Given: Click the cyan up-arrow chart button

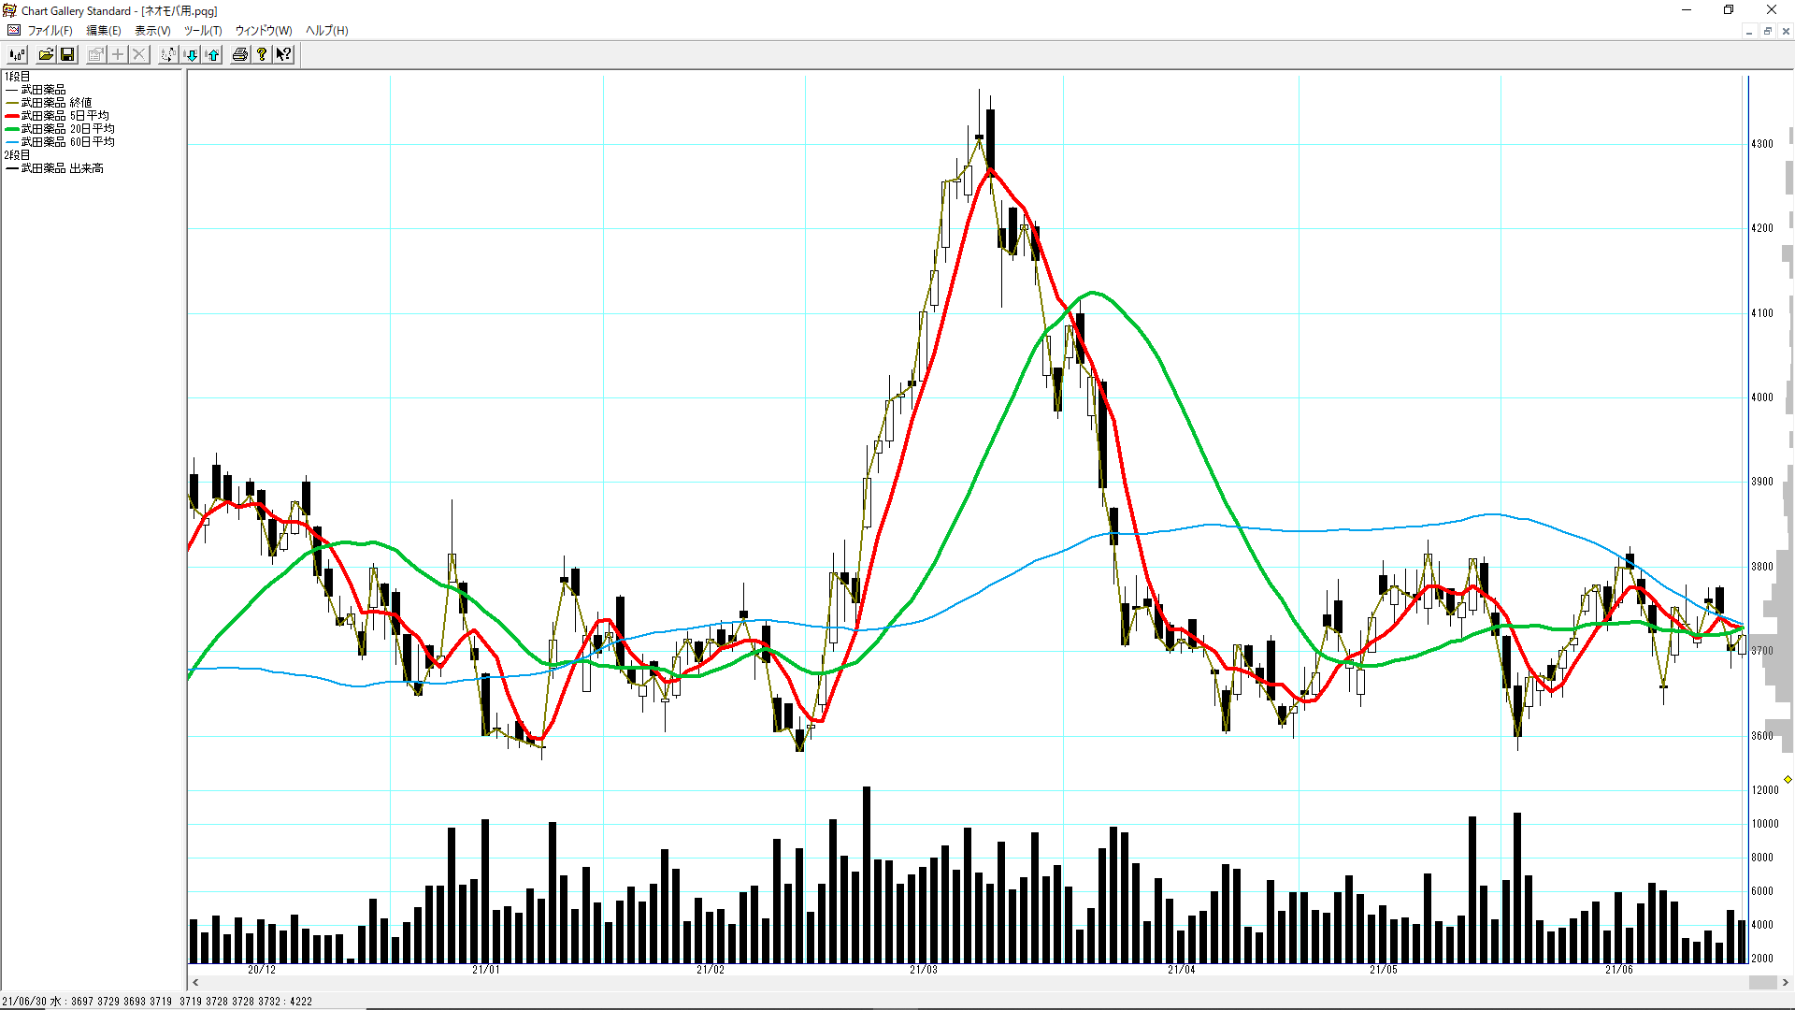Looking at the screenshot, I should pyautogui.click(x=213, y=55).
